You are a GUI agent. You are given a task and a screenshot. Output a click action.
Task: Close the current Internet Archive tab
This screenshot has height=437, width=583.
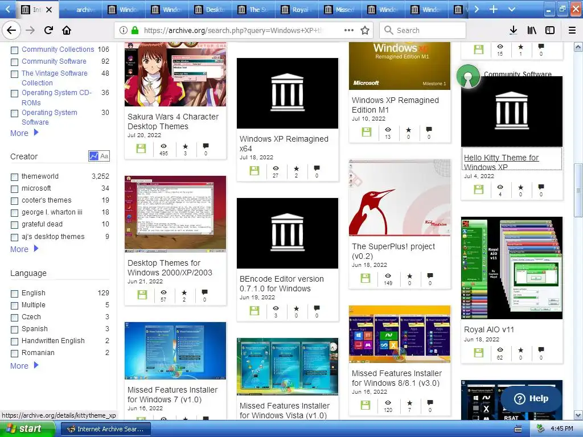tap(49, 10)
